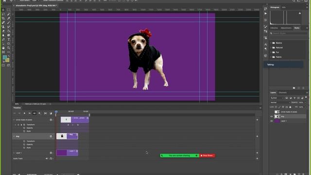Select the Pen tool
Viewport: 311px width, 175px height.
[x=3, y=39]
